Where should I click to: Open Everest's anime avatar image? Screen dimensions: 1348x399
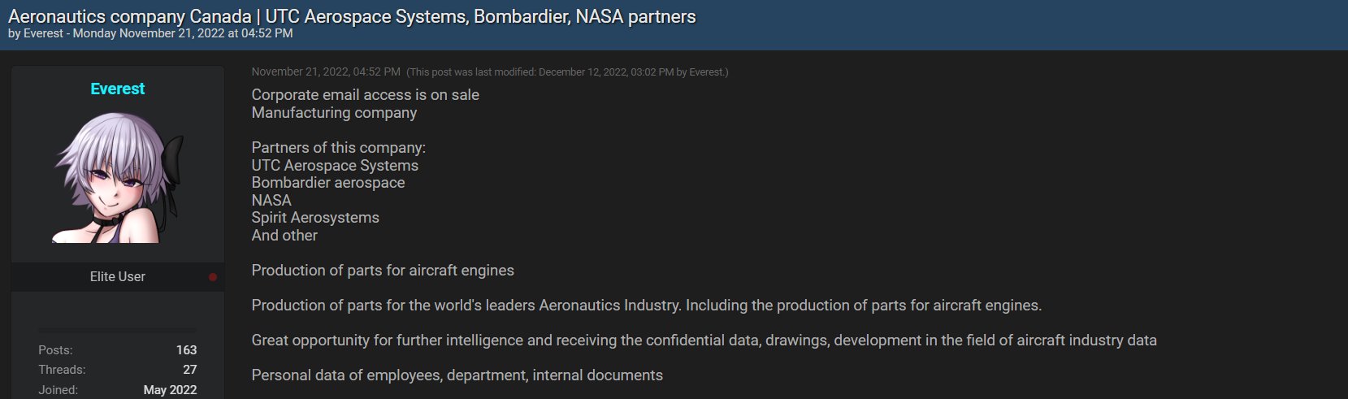[x=118, y=177]
